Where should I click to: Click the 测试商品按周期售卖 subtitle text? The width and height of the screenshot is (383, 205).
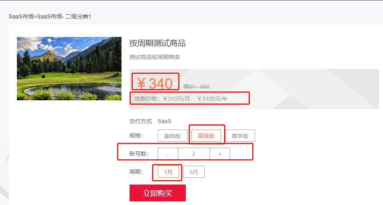click(x=154, y=57)
